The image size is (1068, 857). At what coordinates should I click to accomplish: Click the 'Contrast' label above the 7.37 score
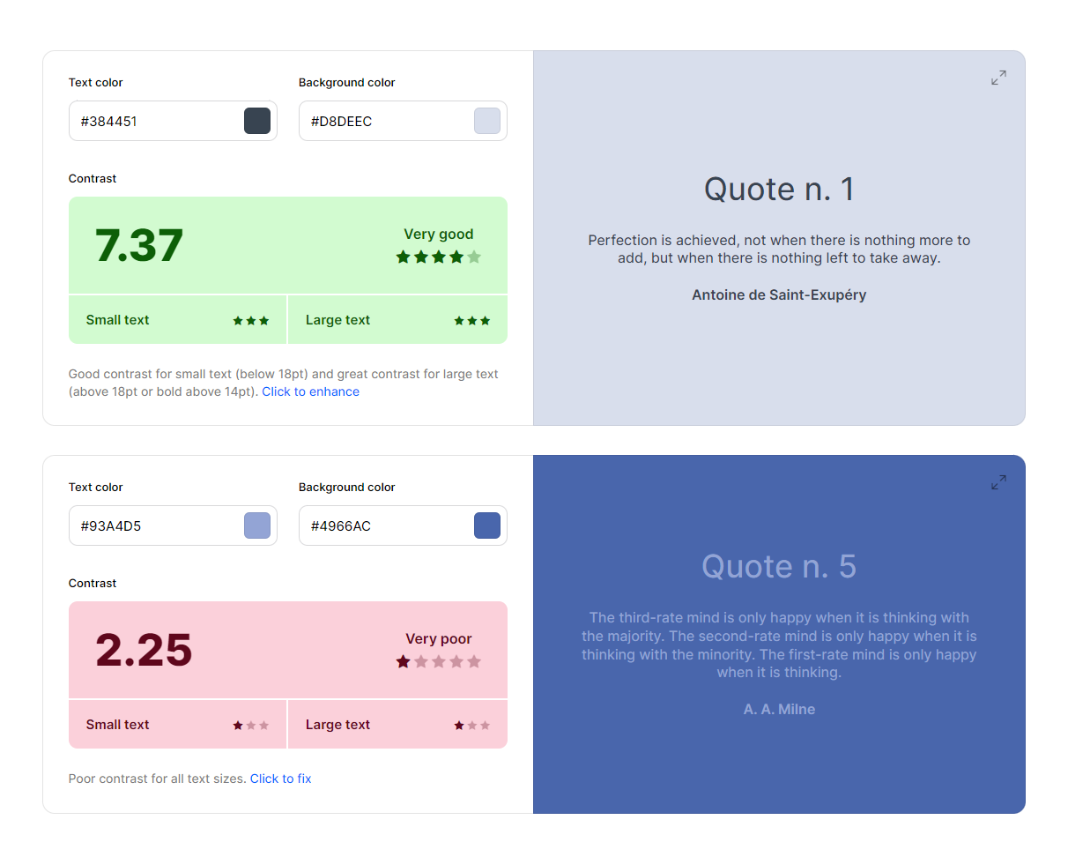(x=93, y=178)
